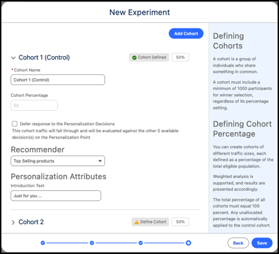Go to the first completed step indicator
The height and width of the screenshot is (254, 279).
tap(43, 243)
